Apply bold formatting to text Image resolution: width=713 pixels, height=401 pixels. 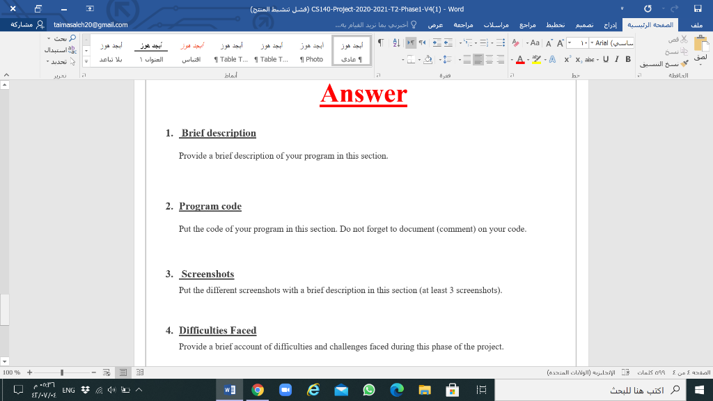tap(627, 59)
